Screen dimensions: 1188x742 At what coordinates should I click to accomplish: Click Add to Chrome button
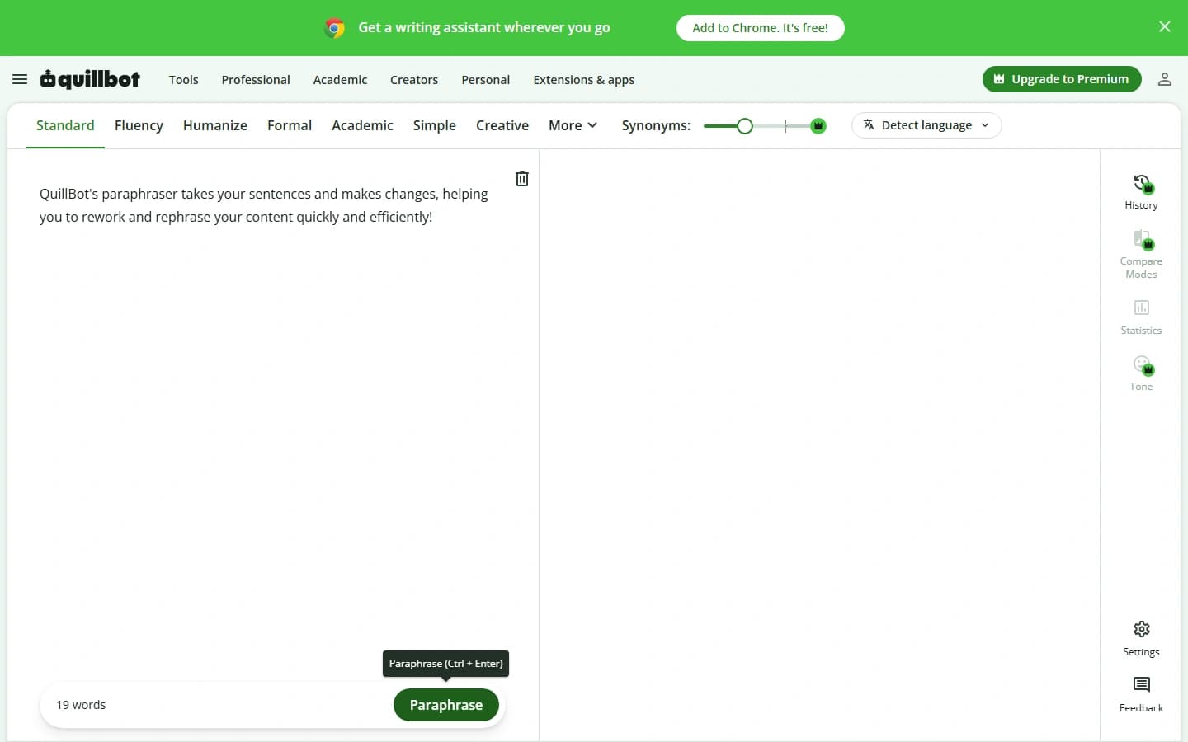point(761,28)
